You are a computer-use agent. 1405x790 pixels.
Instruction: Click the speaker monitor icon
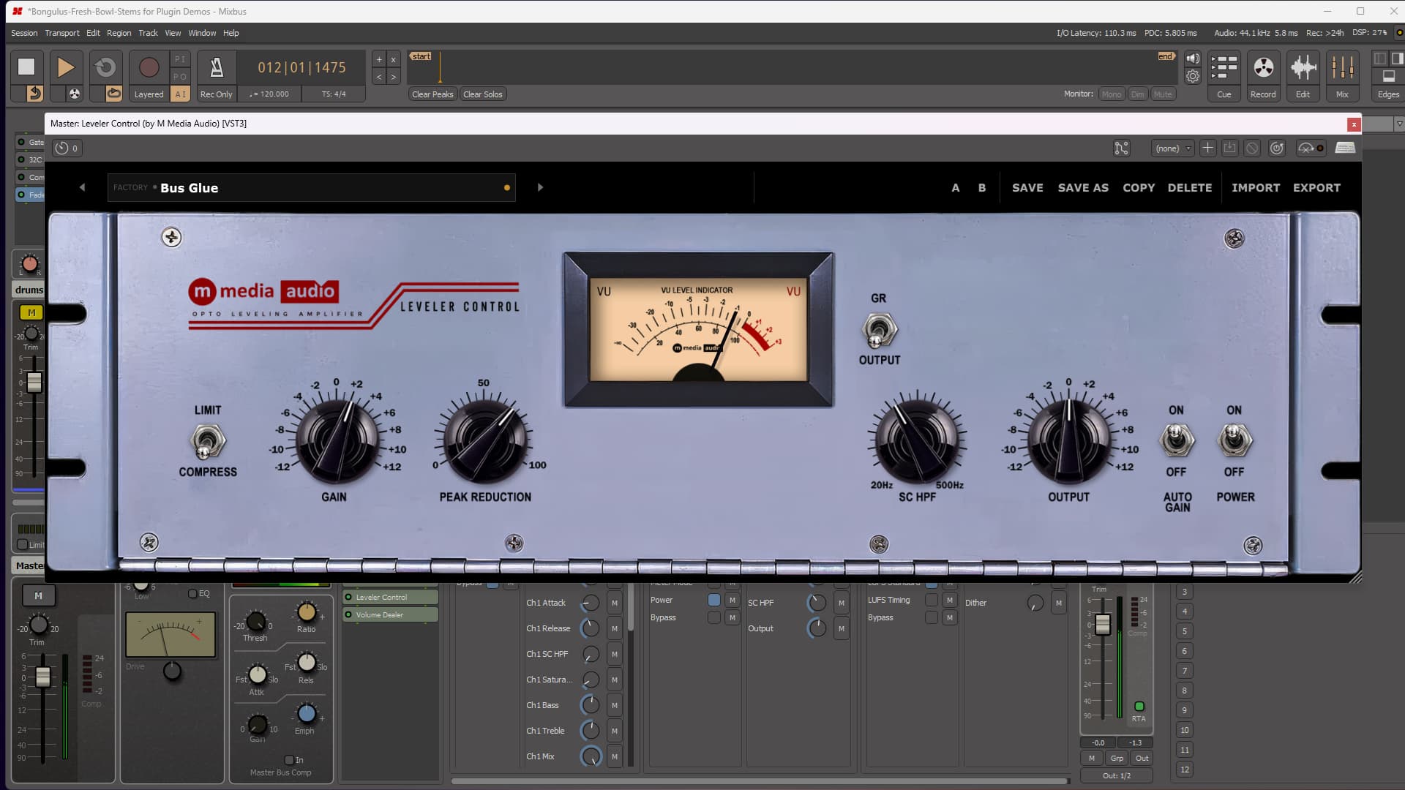tap(1193, 59)
